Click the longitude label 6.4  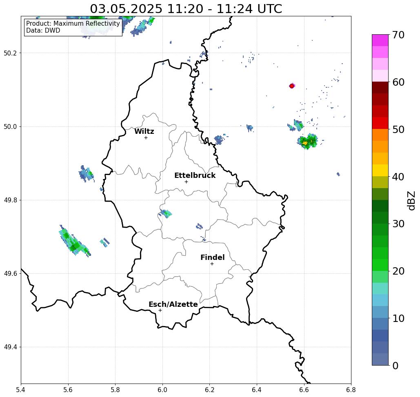coord(257,390)
